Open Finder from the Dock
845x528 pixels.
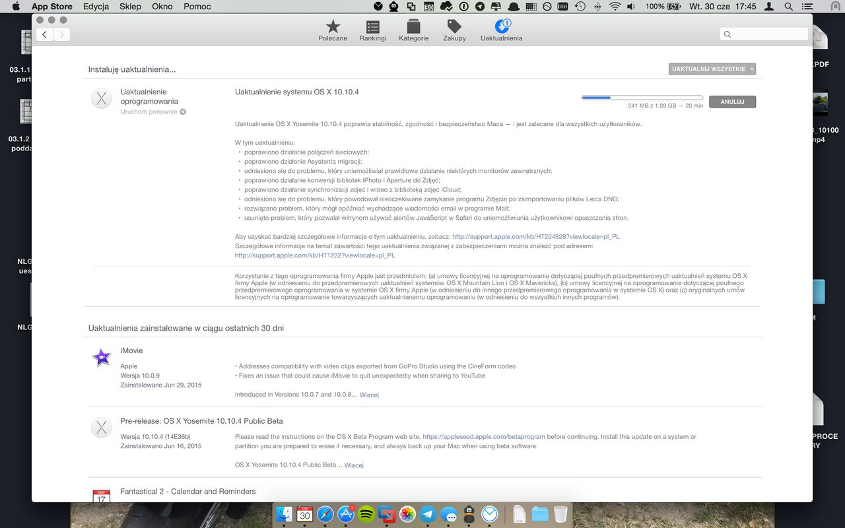click(x=284, y=514)
